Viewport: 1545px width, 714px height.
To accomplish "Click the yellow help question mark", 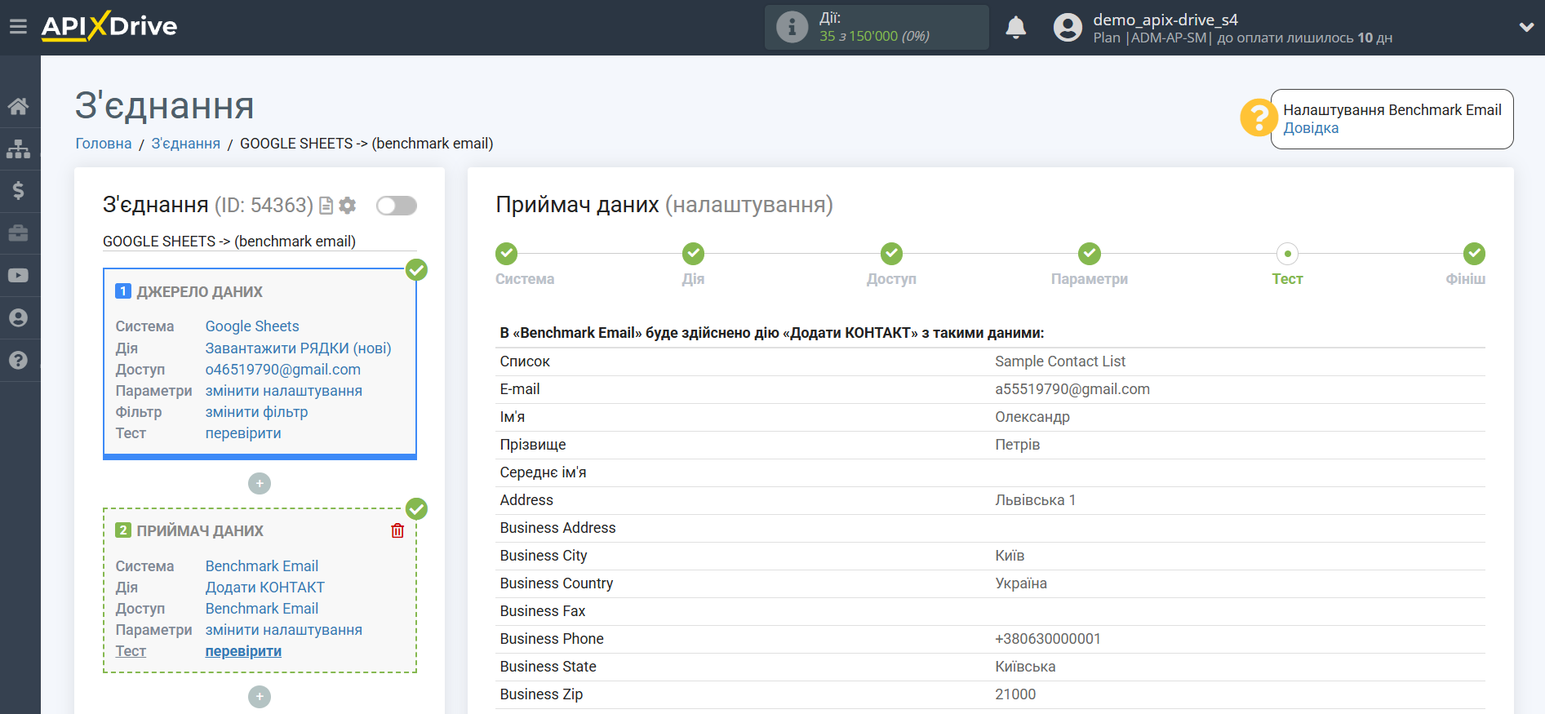I will pos(1259,118).
